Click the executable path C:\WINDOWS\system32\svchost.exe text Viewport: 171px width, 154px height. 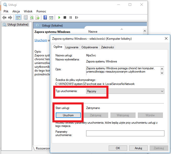click(x=95, y=84)
